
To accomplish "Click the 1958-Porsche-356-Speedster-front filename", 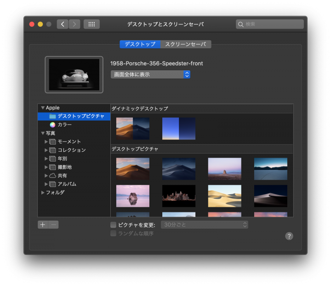I will (157, 63).
